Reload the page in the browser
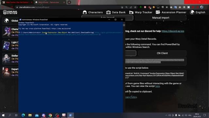The width and height of the screenshot is (209, 118). tap(12, 7)
